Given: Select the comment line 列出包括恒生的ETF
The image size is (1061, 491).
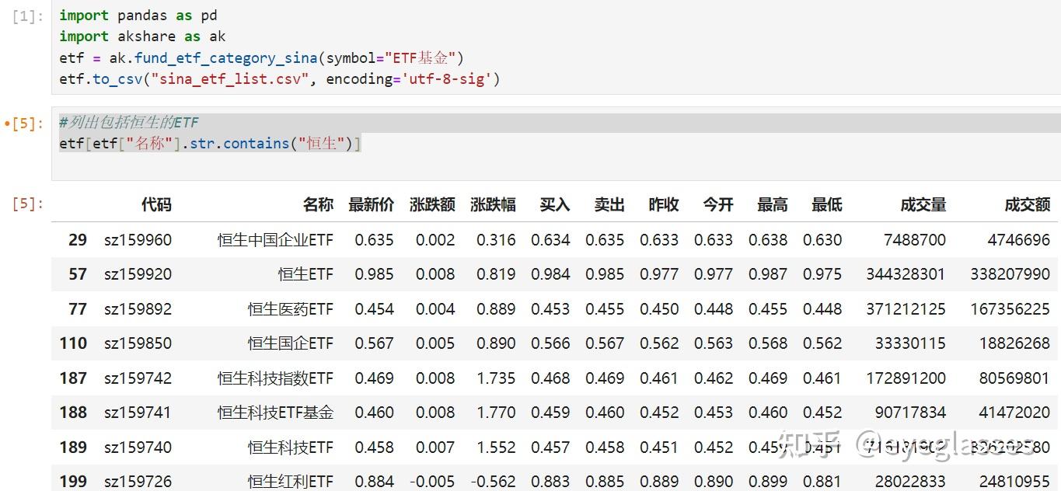Looking at the screenshot, I should [x=128, y=122].
